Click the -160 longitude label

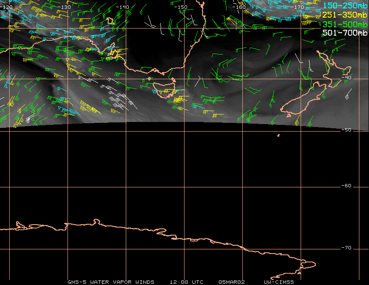[239, 7]
